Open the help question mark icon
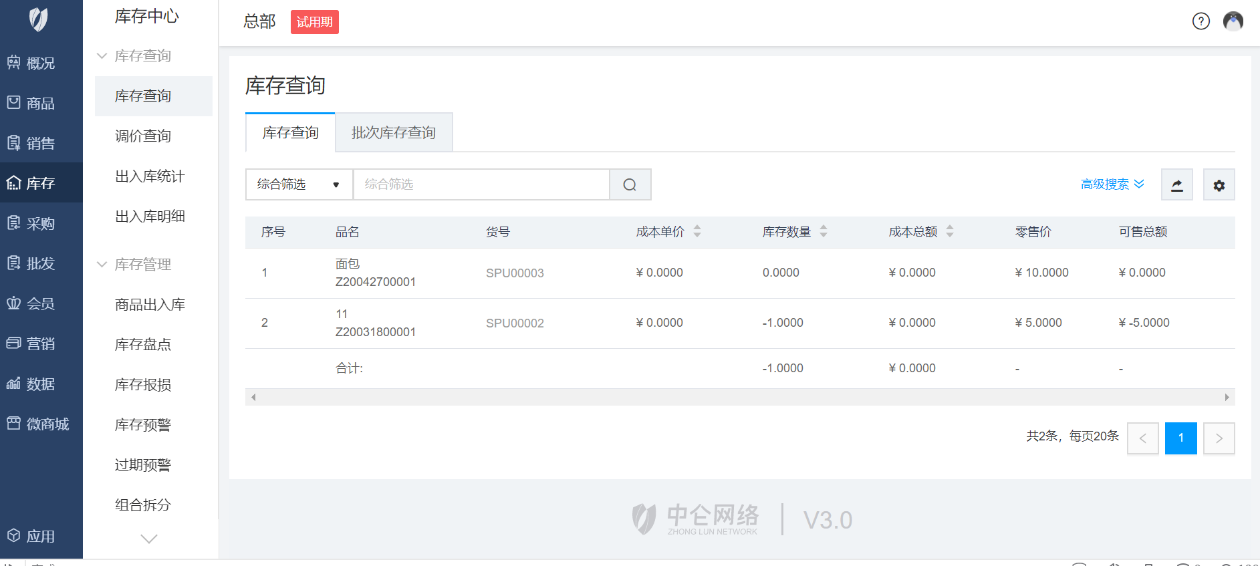 1201,21
